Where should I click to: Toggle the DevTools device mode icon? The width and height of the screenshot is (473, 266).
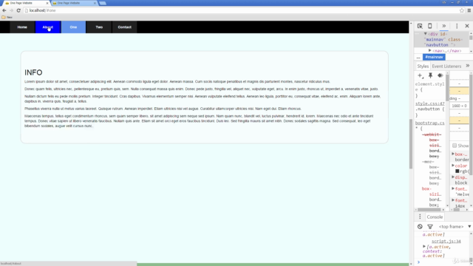click(430, 26)
